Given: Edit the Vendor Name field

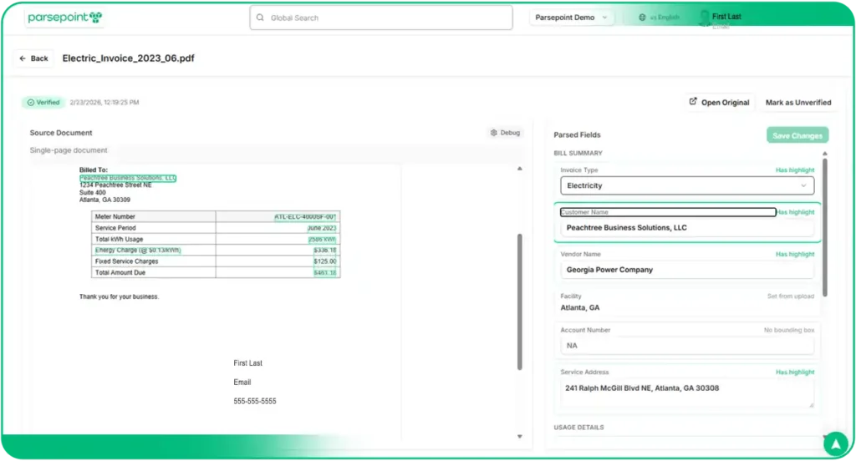Looking at the screenshot, I should (x=686, y=270).
